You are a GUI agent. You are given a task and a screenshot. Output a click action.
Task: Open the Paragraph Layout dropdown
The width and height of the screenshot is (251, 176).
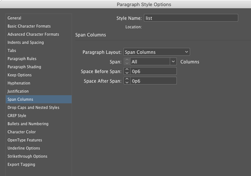(157, 52)
